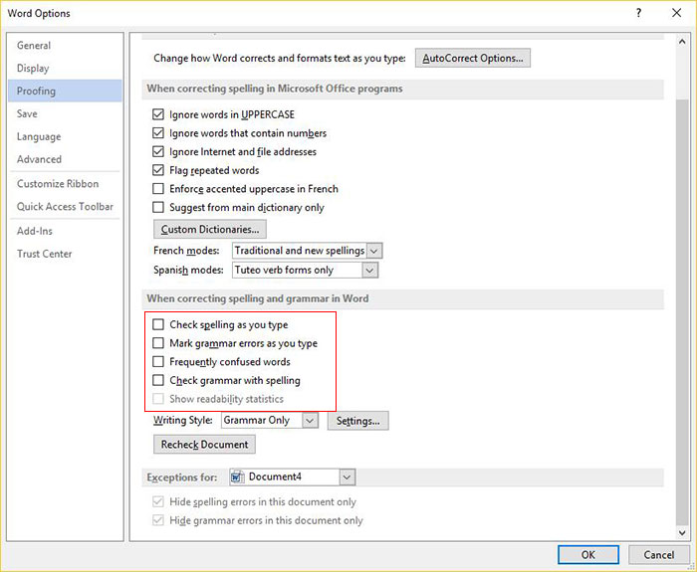The width and height of the screenshot is (697, 572).
Task: Select the Proofing category
Action: click(x=65, y=92)
